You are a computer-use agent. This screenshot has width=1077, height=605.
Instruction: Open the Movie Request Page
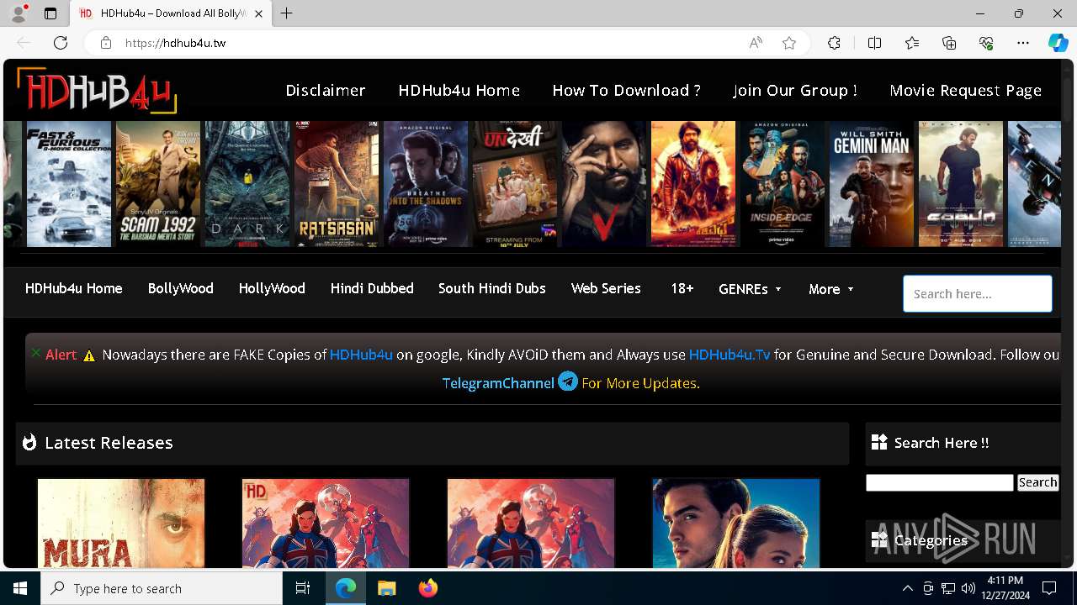tap(966, 90)
